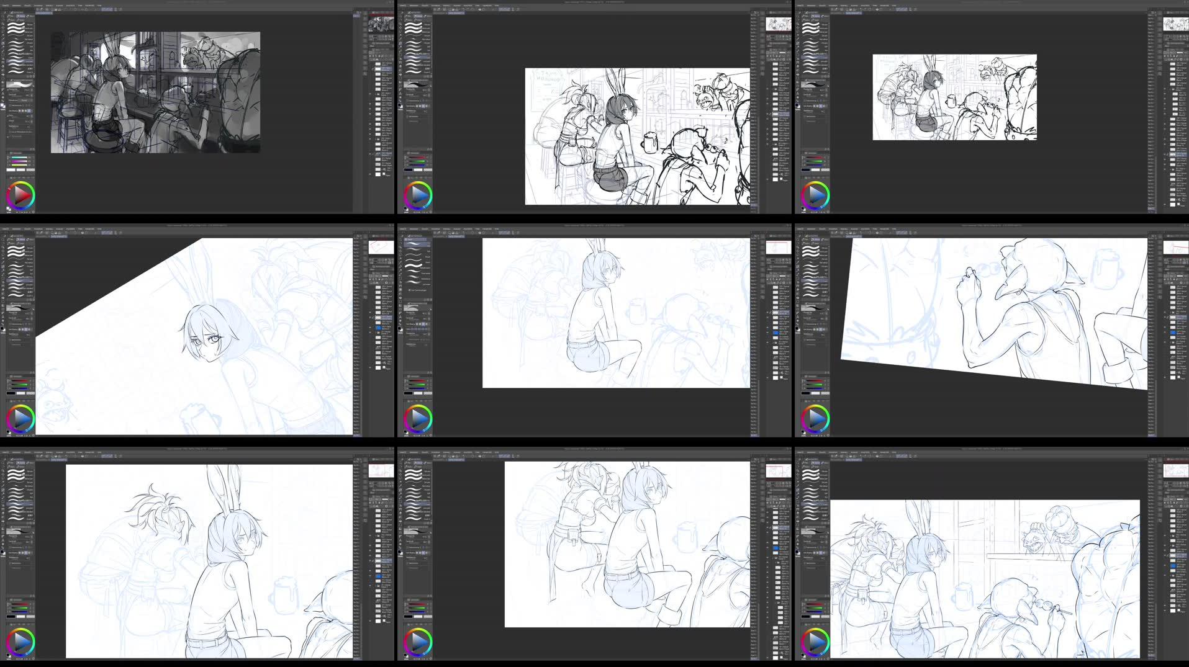The image size is (1189, 667).
Task: Click foreground/background color chips in dango lineart panel toolbar
Action: pyautogui.click(x=798, y=552)
